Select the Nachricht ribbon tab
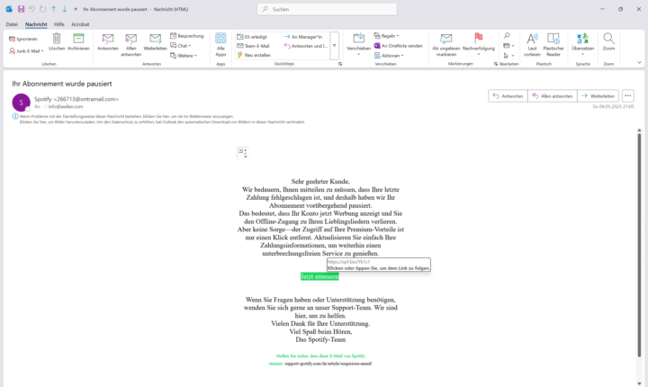 (x=36, y=24)
